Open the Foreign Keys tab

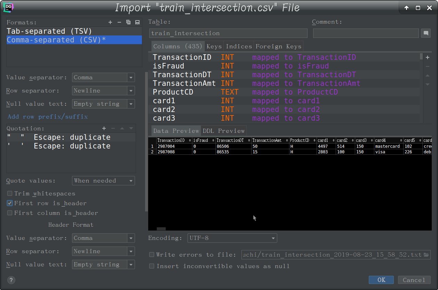(278, 46)
